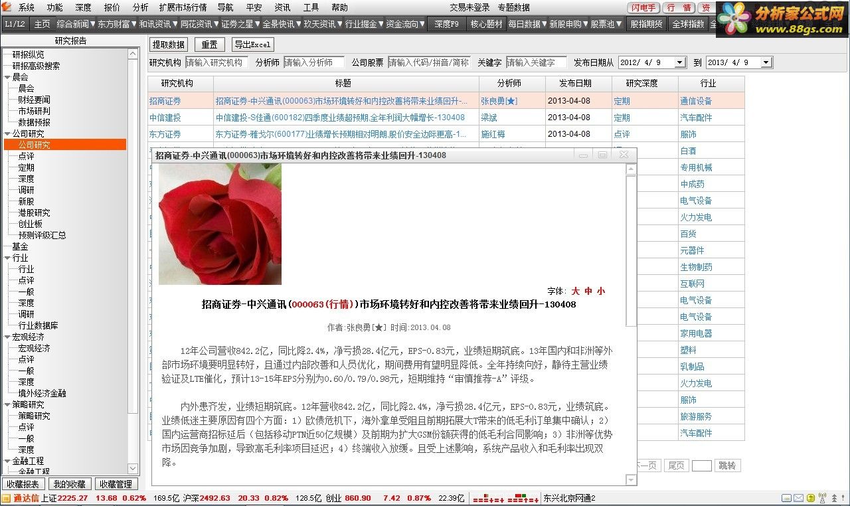Open the 扩展市场行情 menu

coord(183,8)
